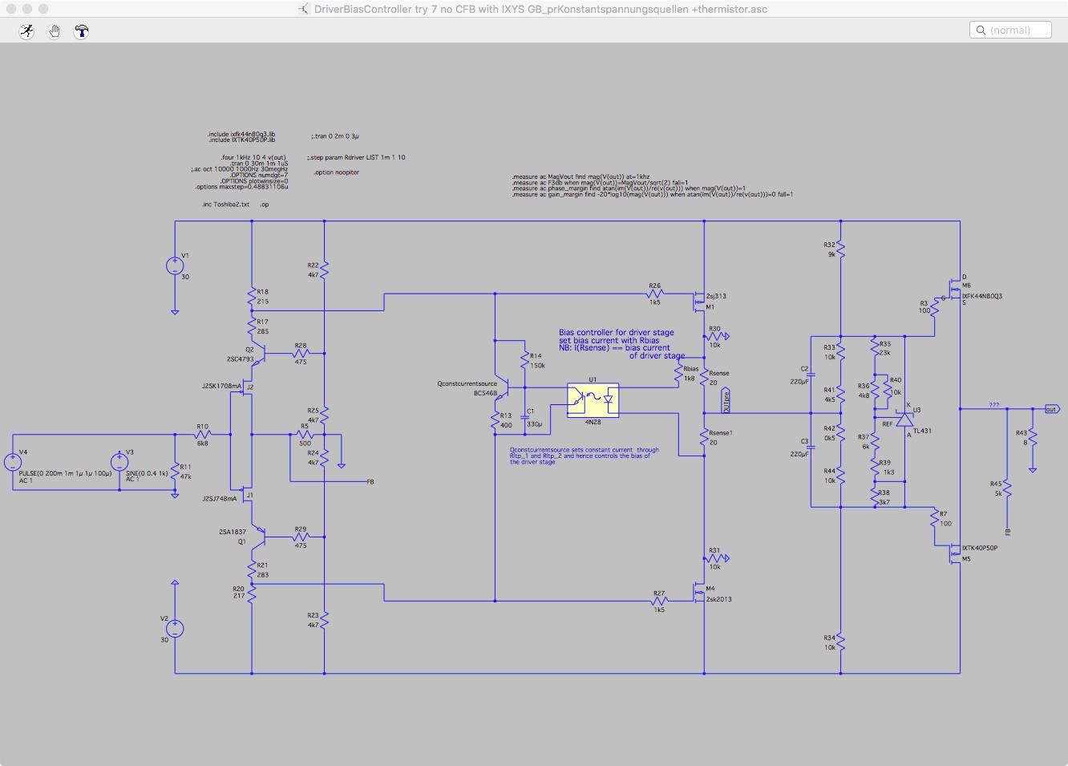This screenshot has height=766, width=1068.
Task: Select the U1 4N28 optocoupler symbol
Action: click(593, 400)
